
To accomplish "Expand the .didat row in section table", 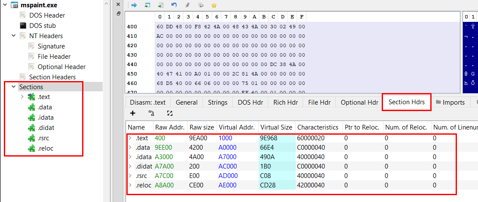I will tap(130, 166).
